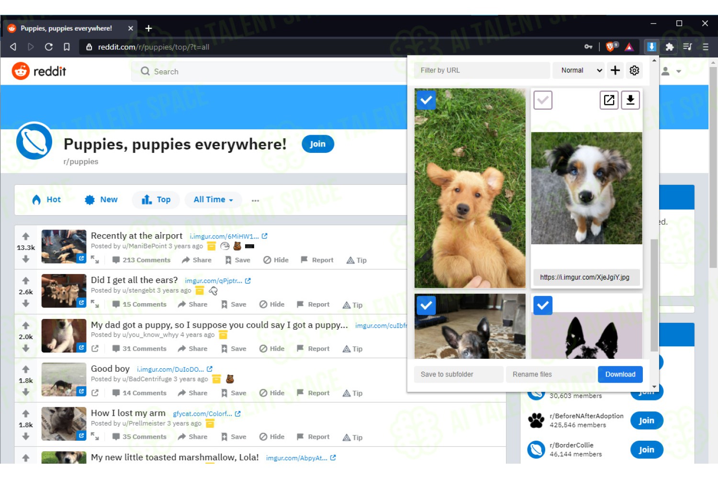Screen dimensions: 718x479
Task: Bookmark this page
Action: pos(67,46)
